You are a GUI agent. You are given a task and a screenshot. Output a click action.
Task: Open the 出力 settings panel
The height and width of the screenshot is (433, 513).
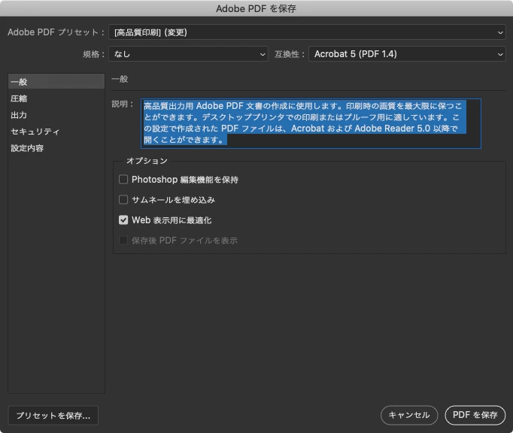pyautogui.click(x=56, y=115)
